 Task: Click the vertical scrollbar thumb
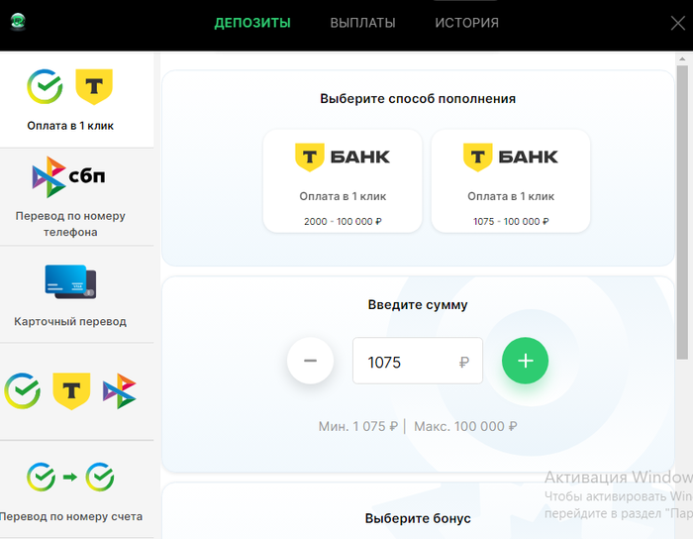(x=682, y=212)
